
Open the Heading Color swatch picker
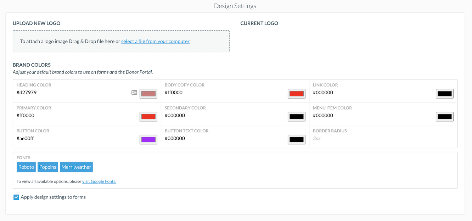click(x=148, y=94)
